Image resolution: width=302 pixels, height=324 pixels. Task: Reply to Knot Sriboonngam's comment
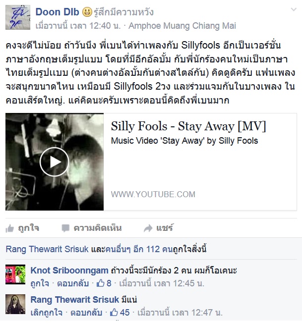pyautogui.click(x=73, y=283)
